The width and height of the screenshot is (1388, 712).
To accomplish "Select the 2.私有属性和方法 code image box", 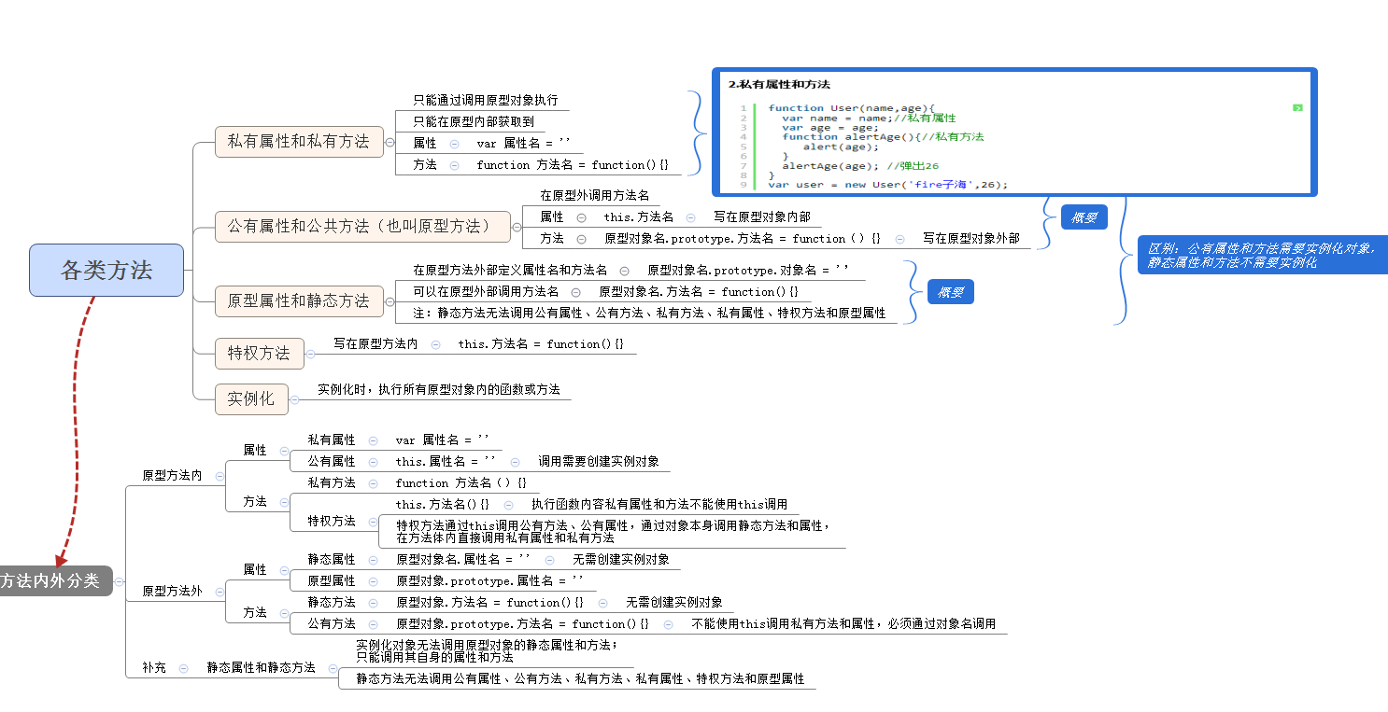I will point(1014,132).
